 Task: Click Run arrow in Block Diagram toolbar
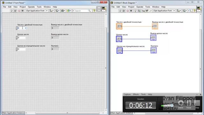click(x=120, y=11)
